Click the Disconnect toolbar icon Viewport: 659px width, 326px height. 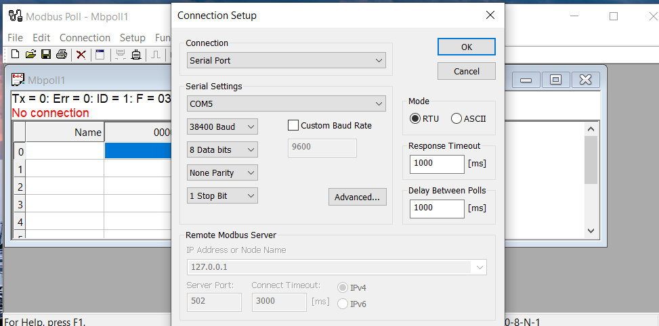136,54
